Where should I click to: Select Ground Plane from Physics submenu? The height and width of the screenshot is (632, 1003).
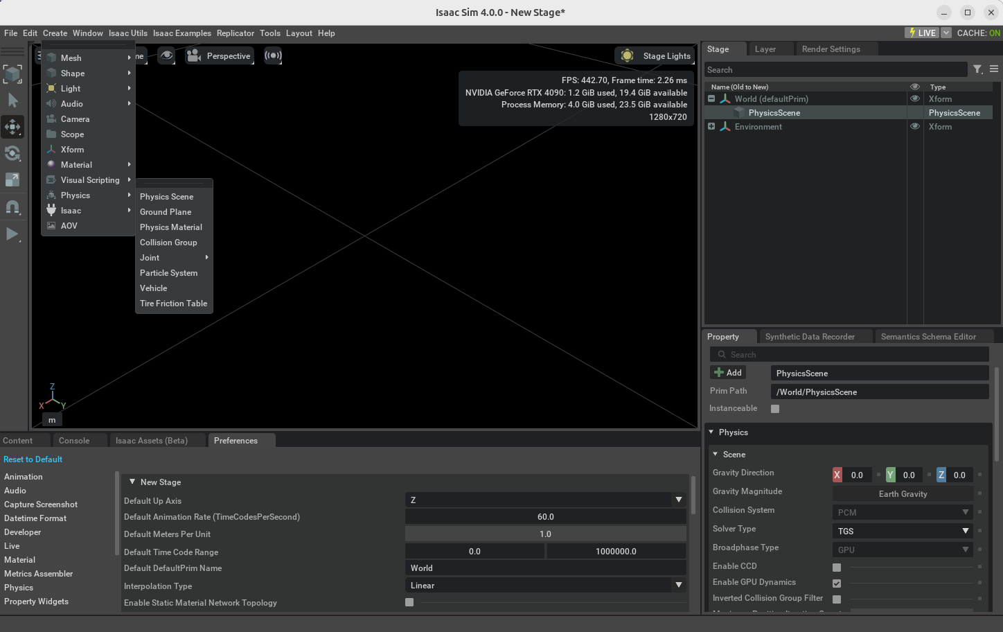(x=174, y=212)
